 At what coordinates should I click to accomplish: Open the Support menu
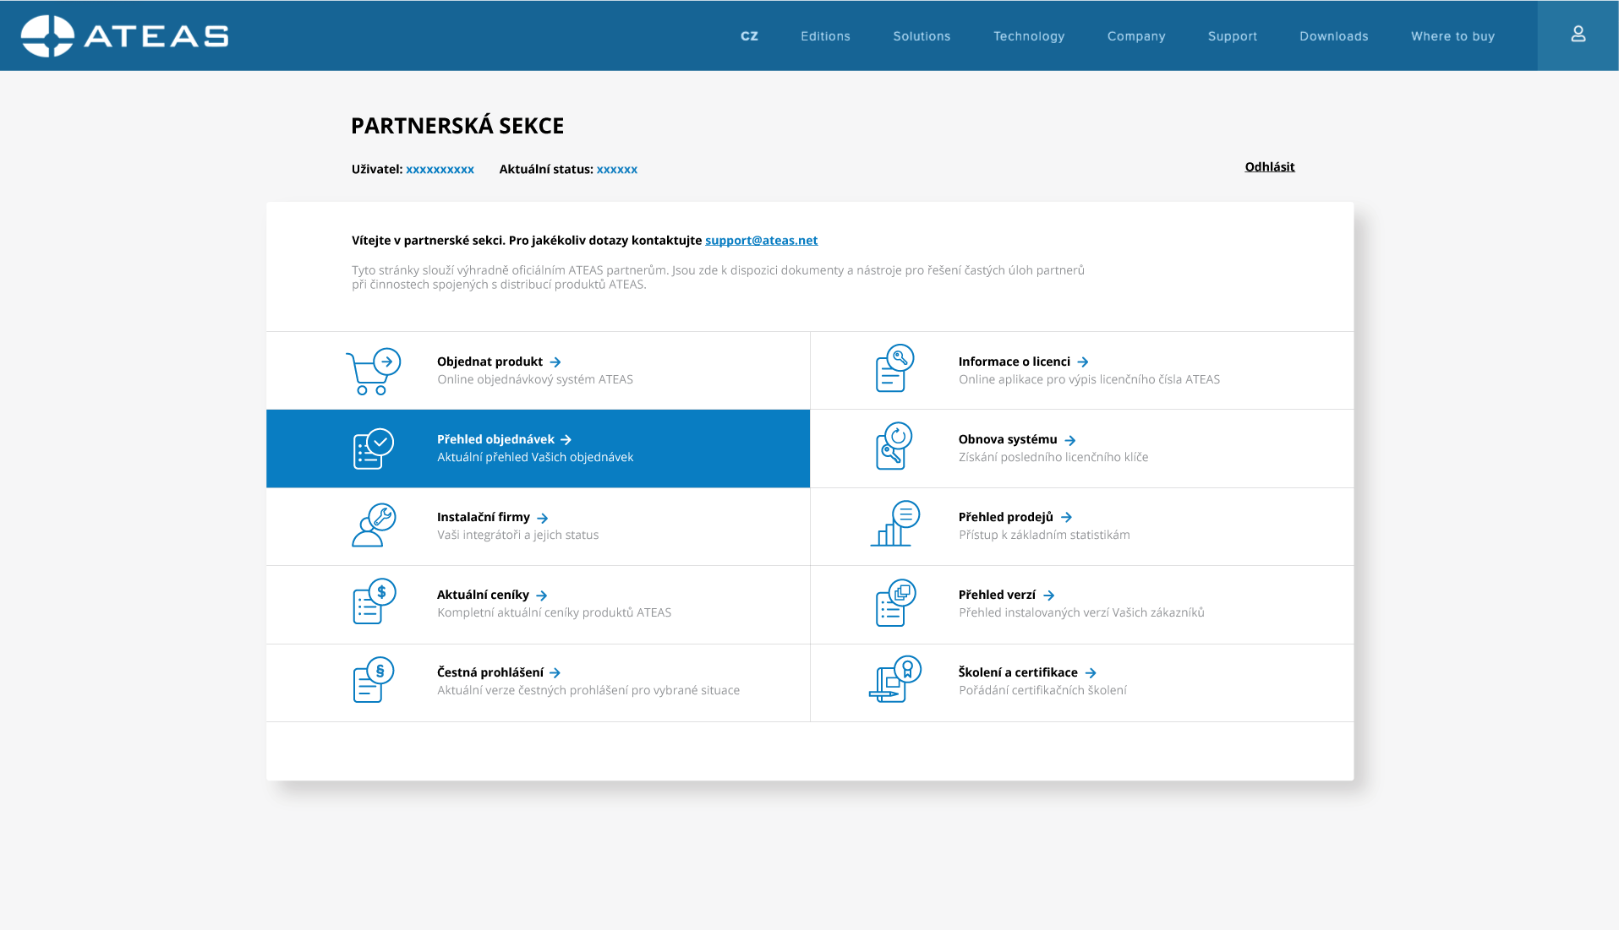point(1232,36)
